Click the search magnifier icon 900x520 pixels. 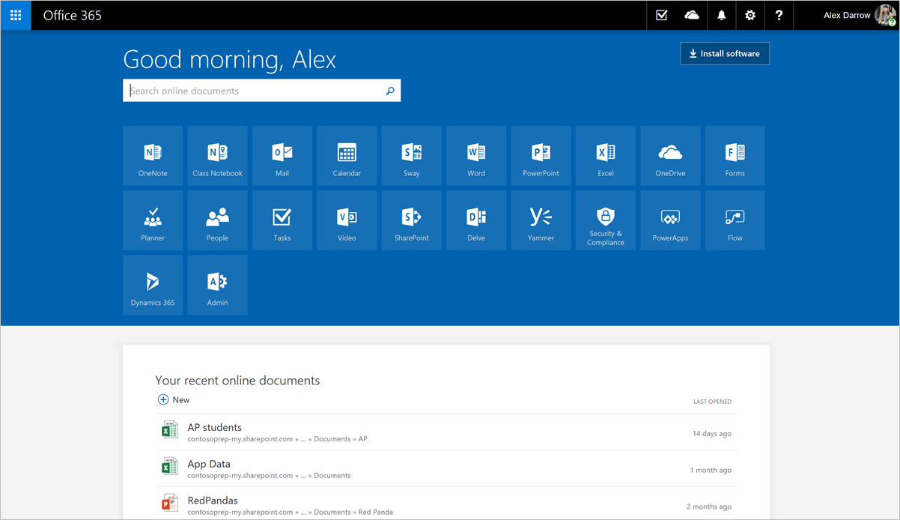pos(390,91)
